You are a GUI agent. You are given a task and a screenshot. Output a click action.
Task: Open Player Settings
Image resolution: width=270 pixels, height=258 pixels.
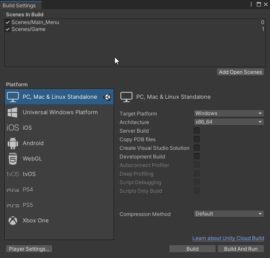coord(29,249)
